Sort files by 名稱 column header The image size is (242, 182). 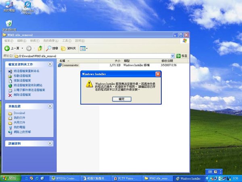point(78,61)
